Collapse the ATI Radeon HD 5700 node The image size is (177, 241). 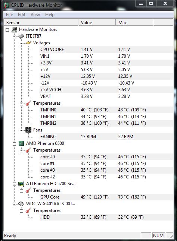point(14,184)
